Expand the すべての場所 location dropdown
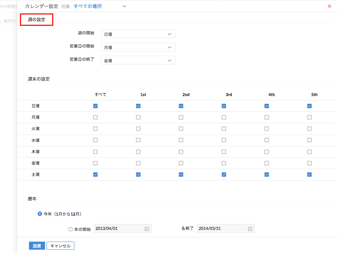The width and height of the screenshot is (337, 253). click(x=125, y=6)
